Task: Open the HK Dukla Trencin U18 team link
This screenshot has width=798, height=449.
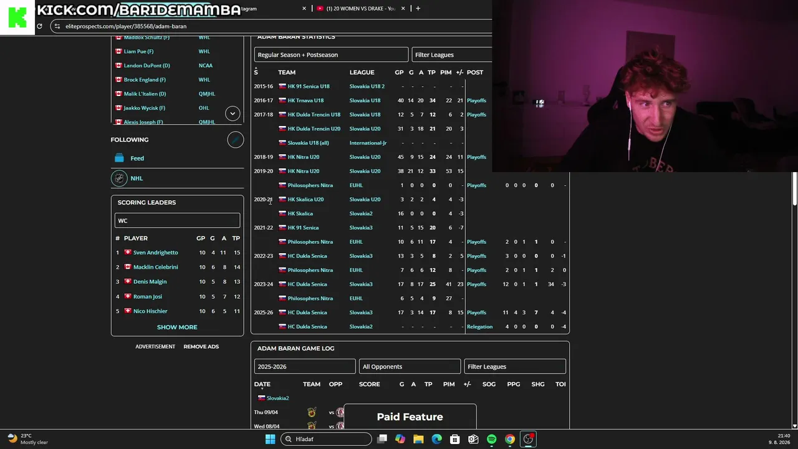Action: point(314,115)
